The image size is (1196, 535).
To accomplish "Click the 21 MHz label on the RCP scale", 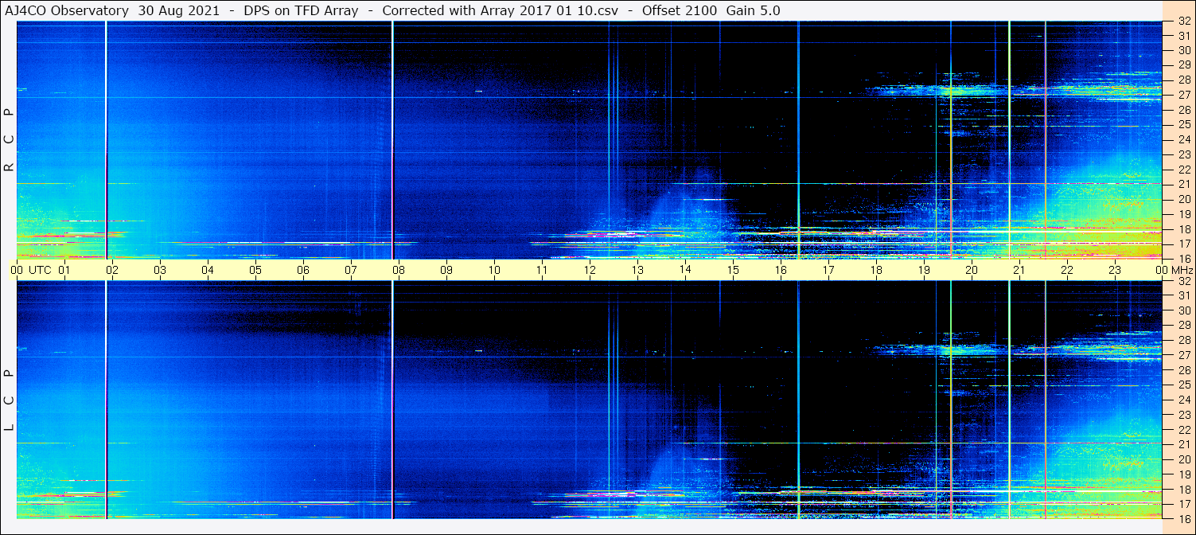I will coord(1182,184).
